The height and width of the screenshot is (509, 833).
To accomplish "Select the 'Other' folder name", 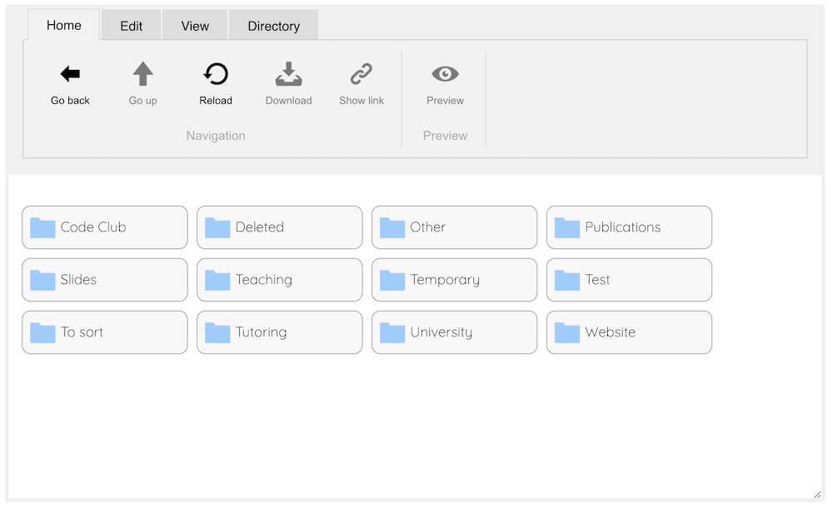I will tap(427, 227).
